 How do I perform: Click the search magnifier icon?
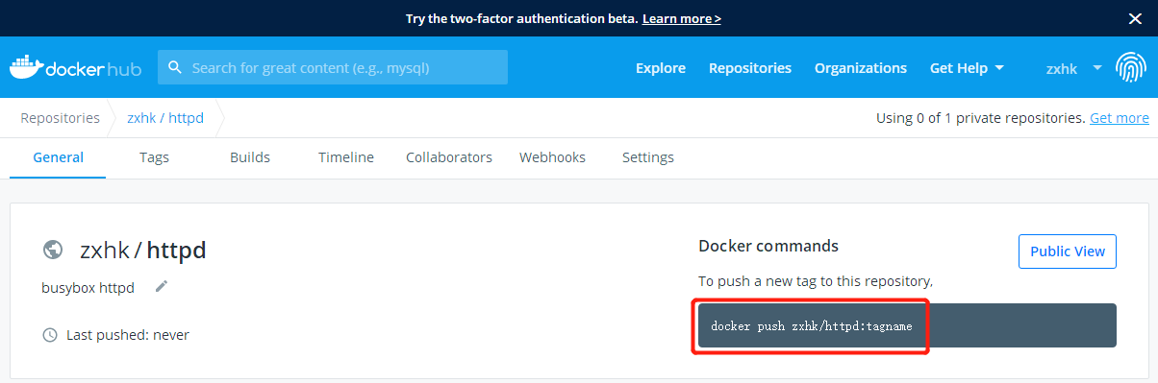click(x=175, y=68)
